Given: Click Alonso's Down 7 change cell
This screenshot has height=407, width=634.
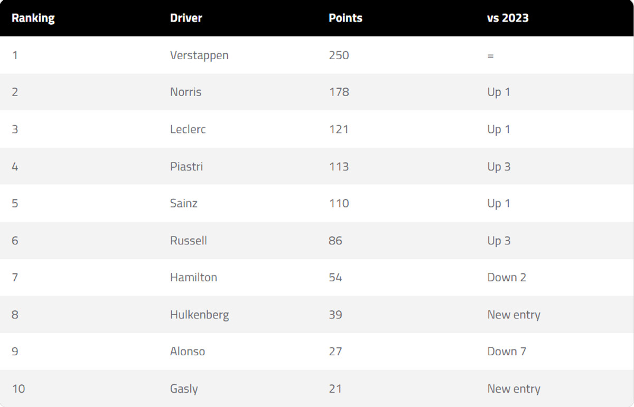Looking at the screenshot, I should click(507, 352).
